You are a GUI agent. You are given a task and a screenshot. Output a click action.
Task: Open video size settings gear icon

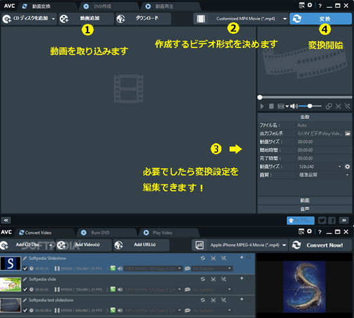(x=347, y=167)
